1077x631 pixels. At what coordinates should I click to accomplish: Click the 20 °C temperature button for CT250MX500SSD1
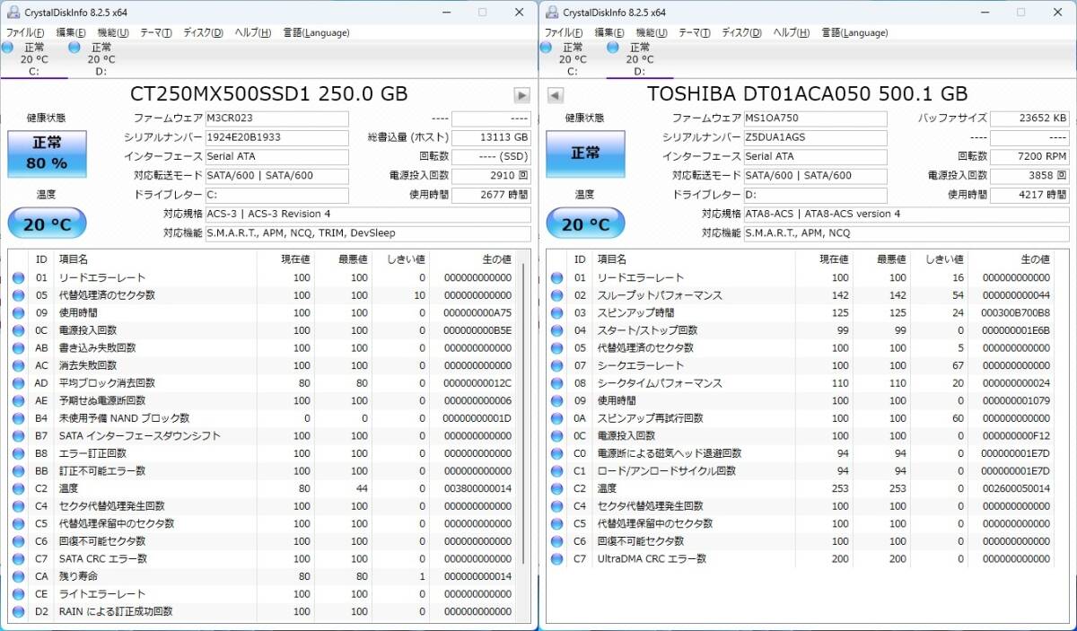(48, 223)
